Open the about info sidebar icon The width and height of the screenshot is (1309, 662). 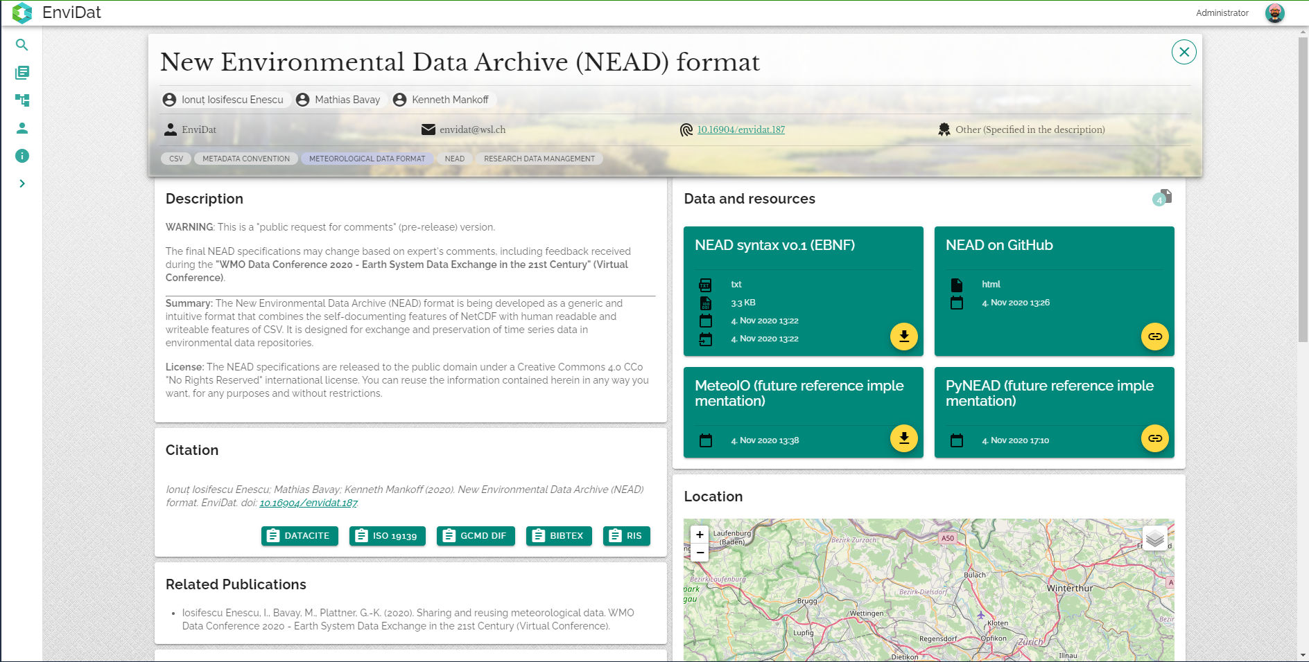pyautogui.click(x=21, y=156)
